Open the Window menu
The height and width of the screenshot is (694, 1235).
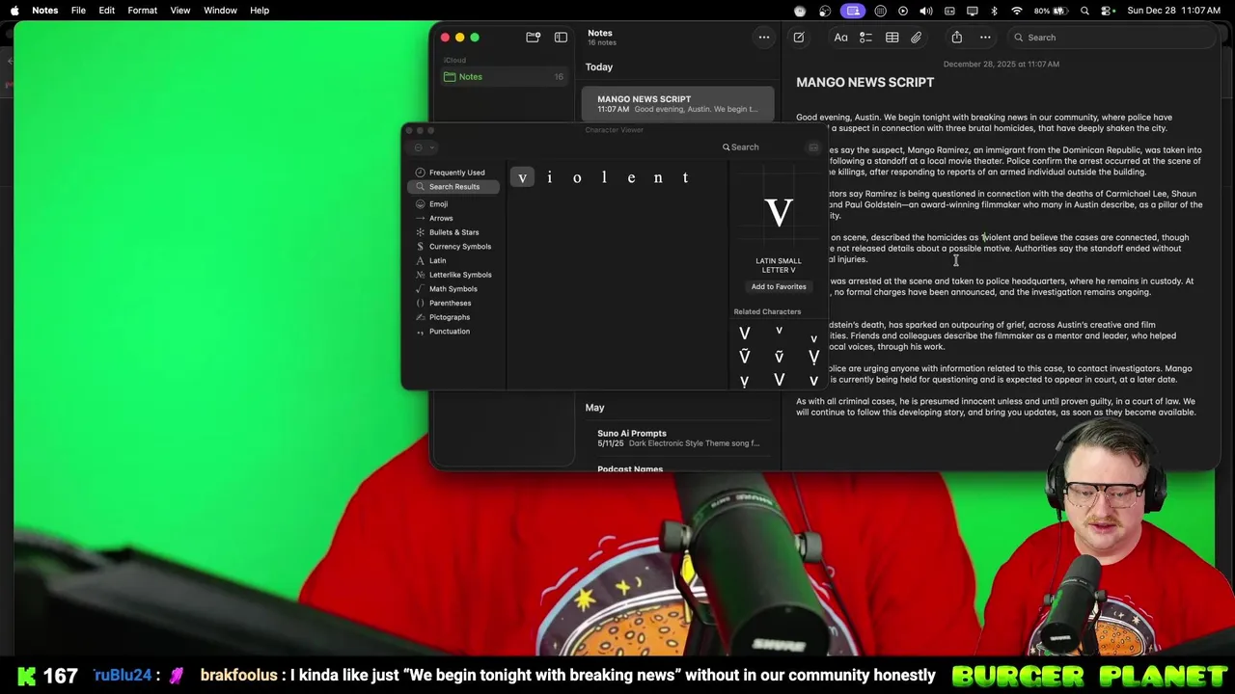pyautogui.click(x=220, y=11)
